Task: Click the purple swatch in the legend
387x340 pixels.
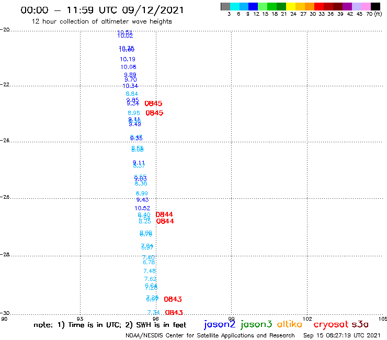Action: pos(347,6)
